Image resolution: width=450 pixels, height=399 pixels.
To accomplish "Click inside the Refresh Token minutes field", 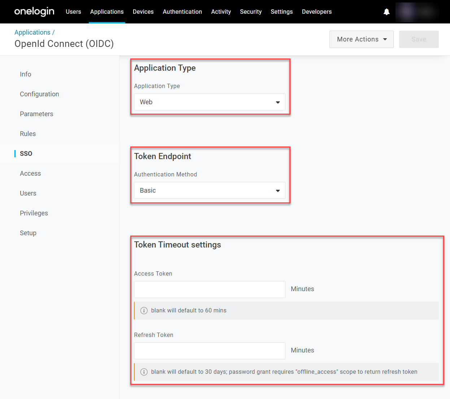I will (x=209, y=351).
